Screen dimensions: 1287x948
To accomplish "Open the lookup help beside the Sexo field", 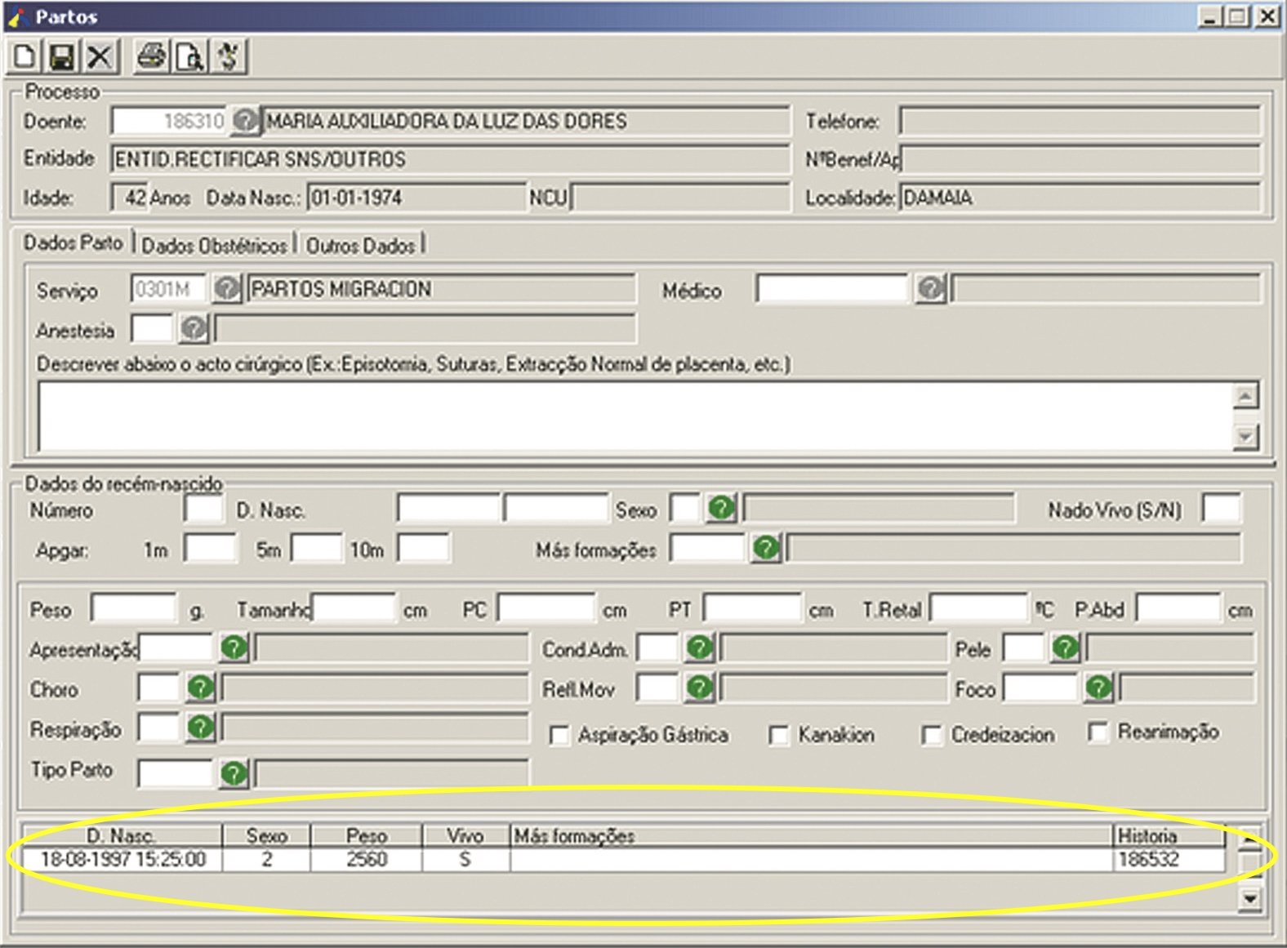I will pyautogui.click(x=721, y=508).
